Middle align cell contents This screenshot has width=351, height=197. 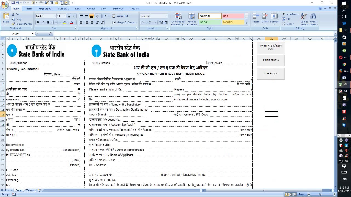[87, 16]
